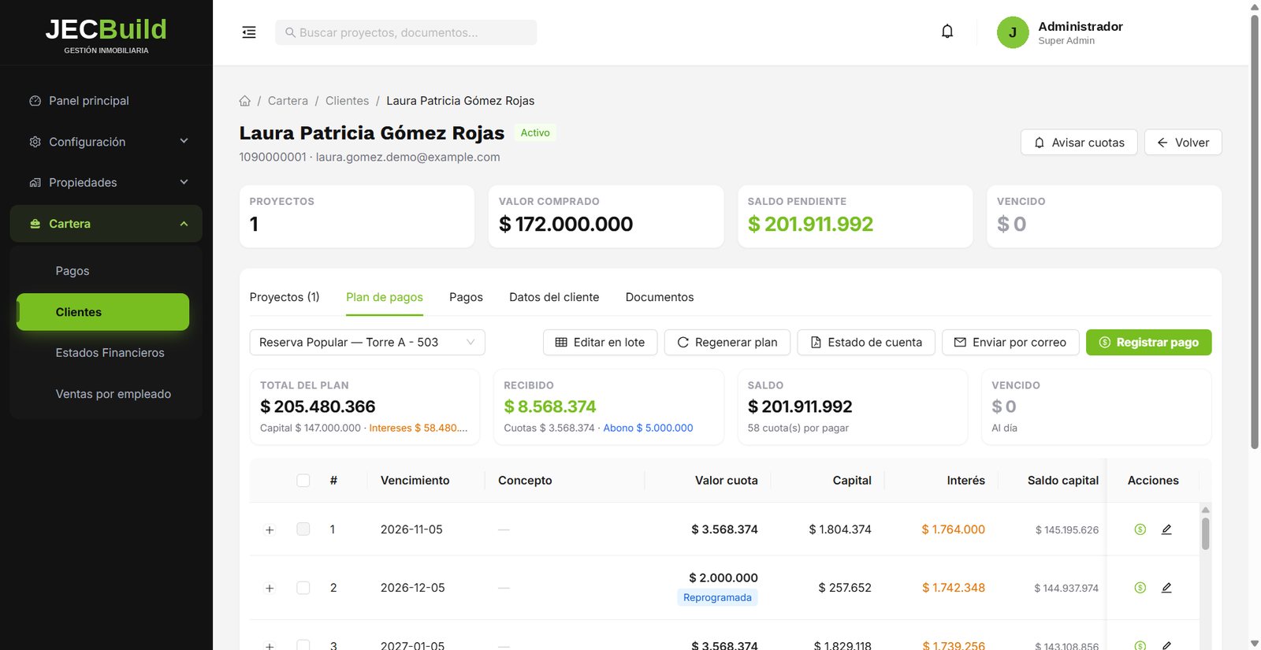Open the Reserva Popular project dropdown

point(367,342)
